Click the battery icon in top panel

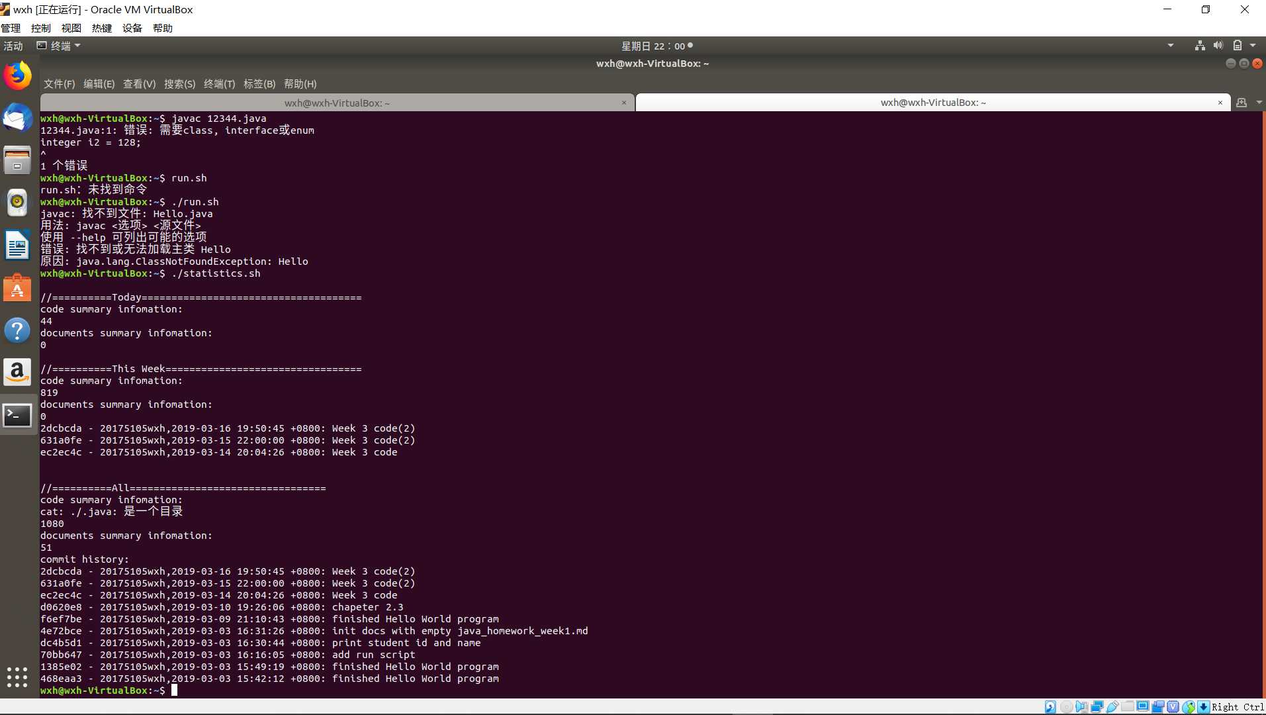[1237, 46]
